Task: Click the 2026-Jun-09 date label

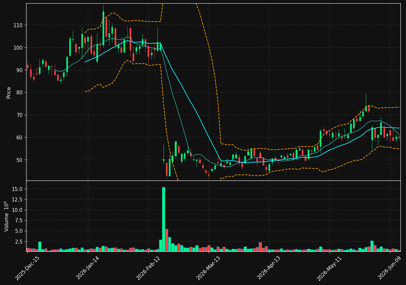Action: (x=390, y=268)
